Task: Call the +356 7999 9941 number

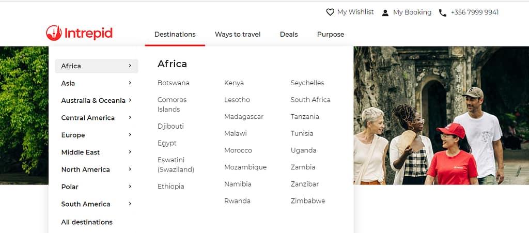Action: tap(474, 12)
